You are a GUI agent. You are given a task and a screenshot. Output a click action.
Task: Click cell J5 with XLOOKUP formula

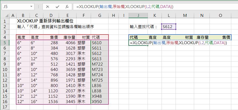coord(138,43)
